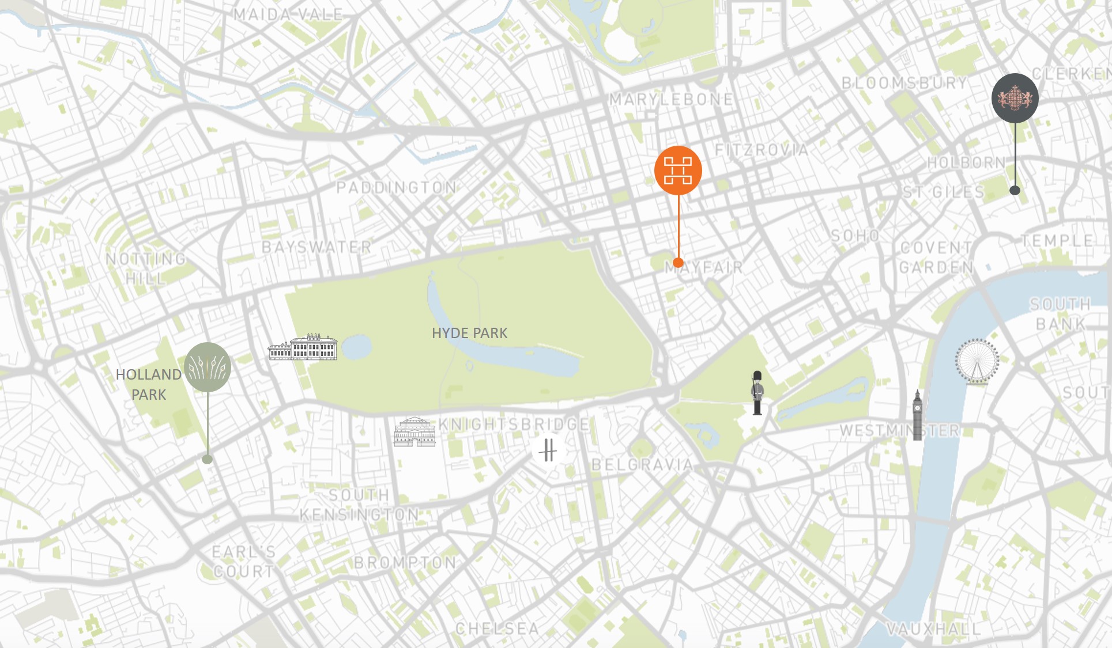Select the Kensington Palace building illustration
The image size is (1112, 648).
pyautogui.click(x=303, y=347)
